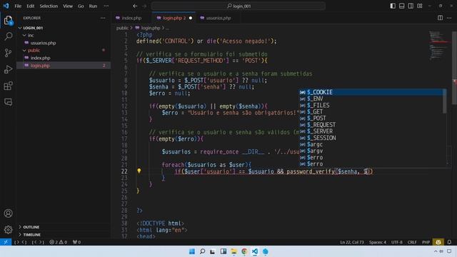Image resolution: width=457 pixels, height=257 pixels.
Task: Select login.php in the explorer tree
Action: click(63, 66)
